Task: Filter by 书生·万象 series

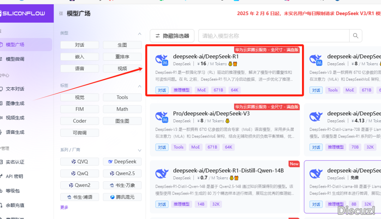Action: point(122,185)
